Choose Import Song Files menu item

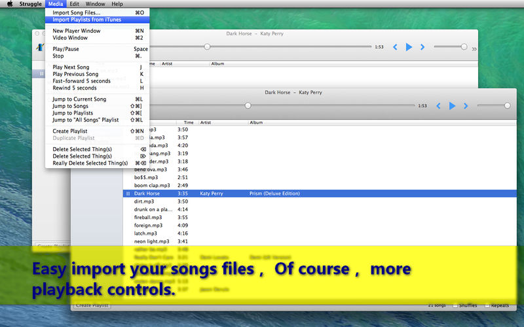point(97,12)
